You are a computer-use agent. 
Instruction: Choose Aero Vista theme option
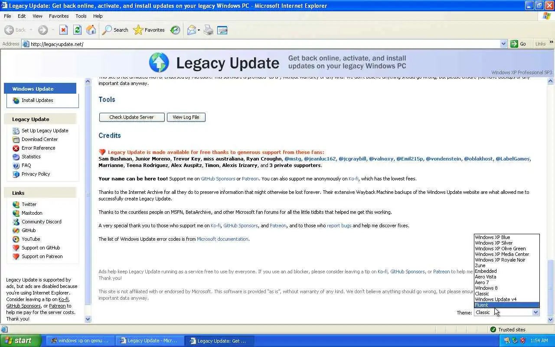click(x=507, y=277)
